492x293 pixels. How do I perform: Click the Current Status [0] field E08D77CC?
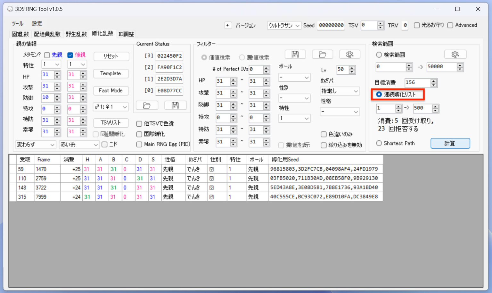click(169, 91)
